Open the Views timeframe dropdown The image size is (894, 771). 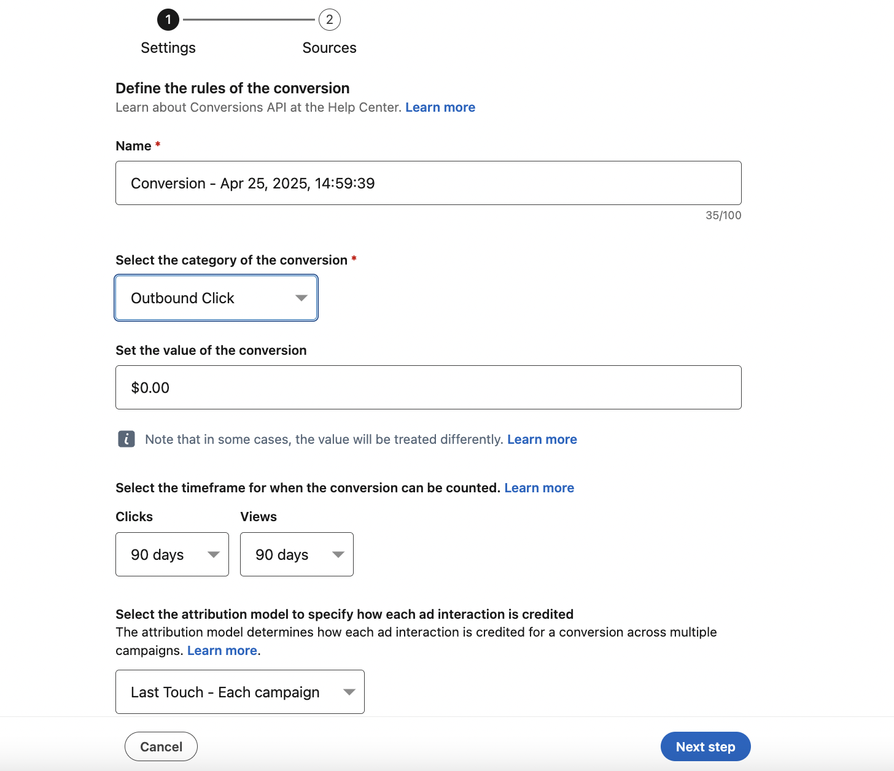(297, 554)
